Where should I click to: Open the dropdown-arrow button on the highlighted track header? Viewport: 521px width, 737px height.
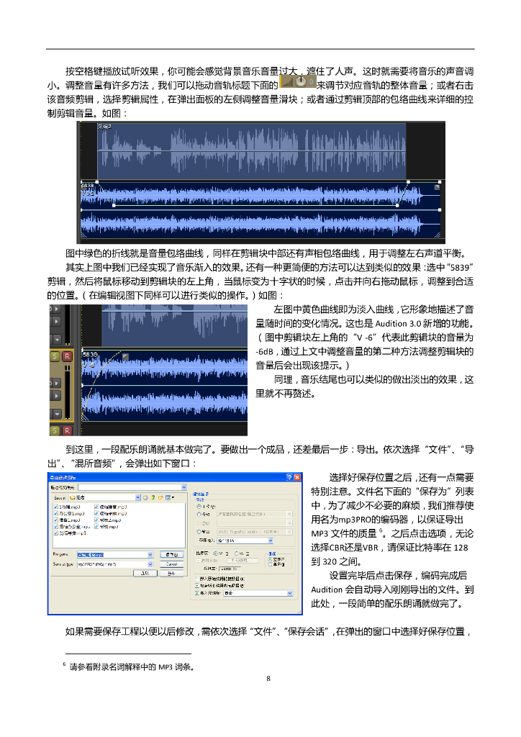point(57,414)
